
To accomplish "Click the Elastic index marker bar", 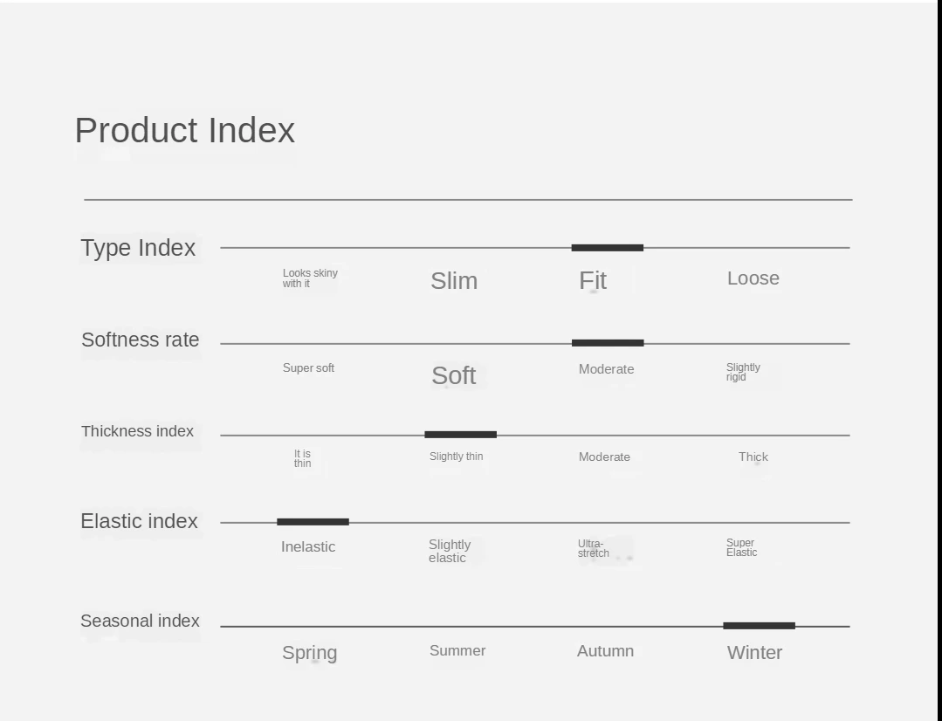I will (x=313, y=522).
